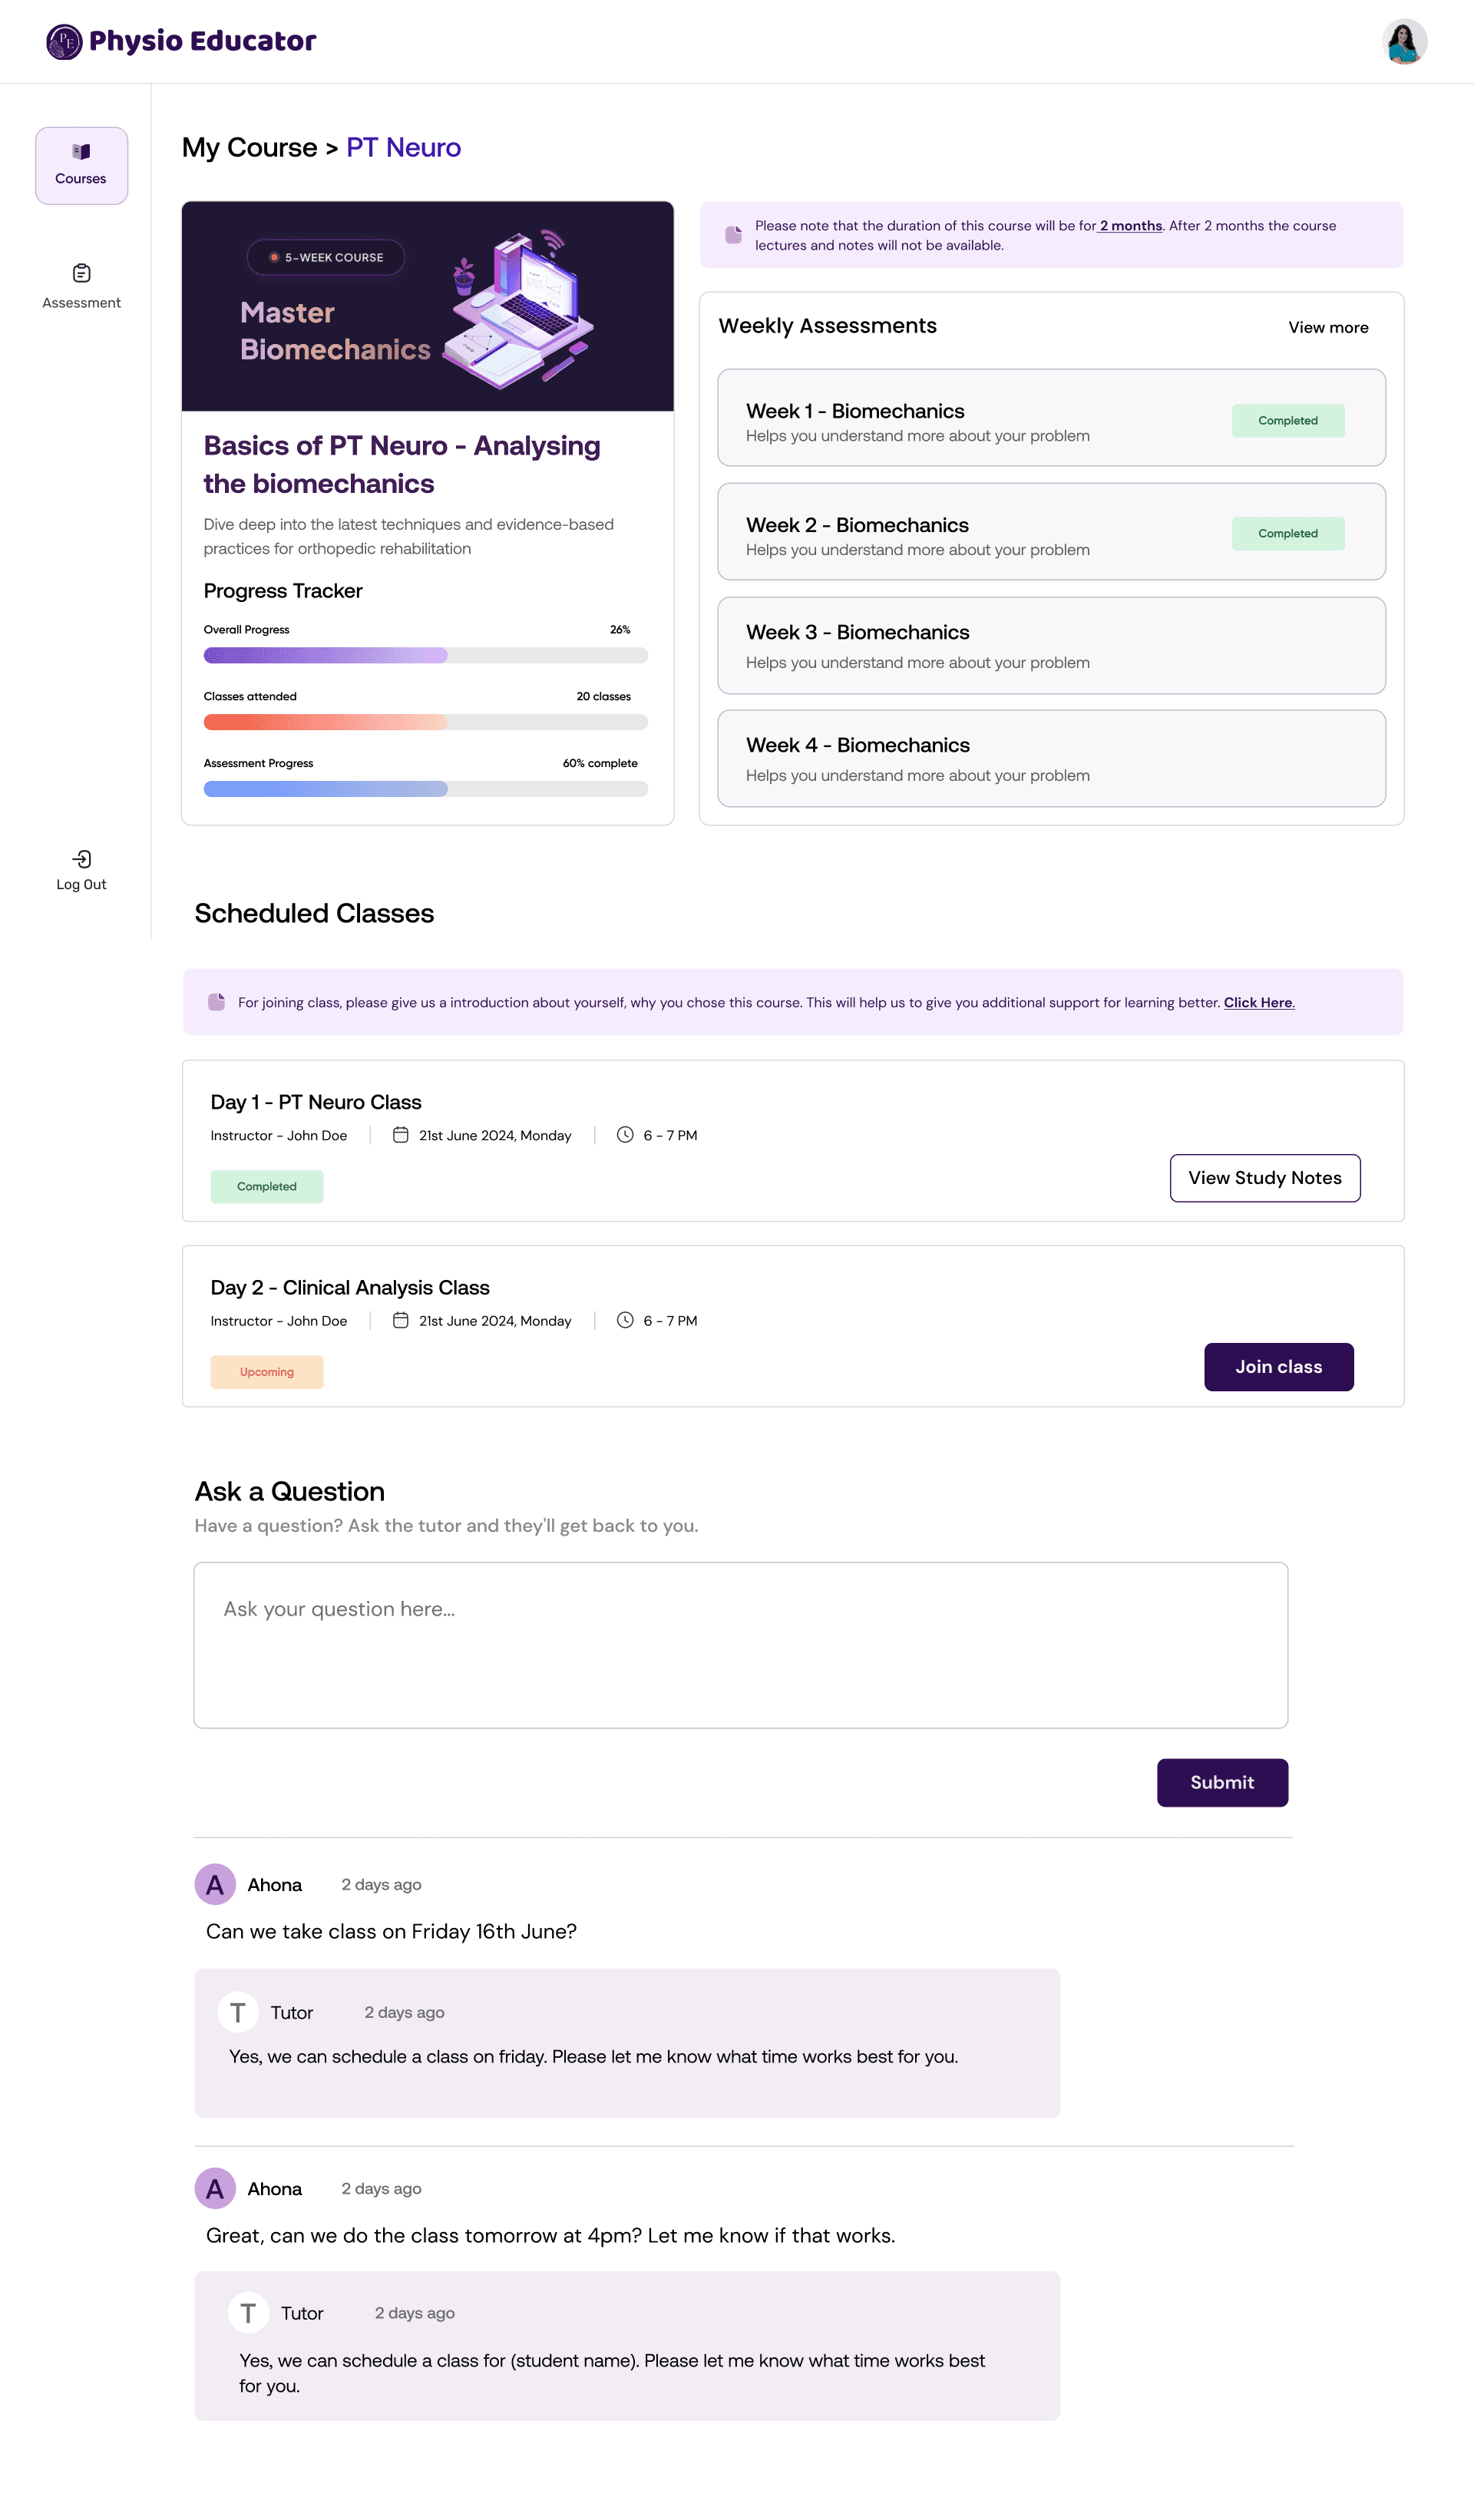Click the Physio Educator logo
Screen dimensions: 1474x2520
tap(181, 41)
